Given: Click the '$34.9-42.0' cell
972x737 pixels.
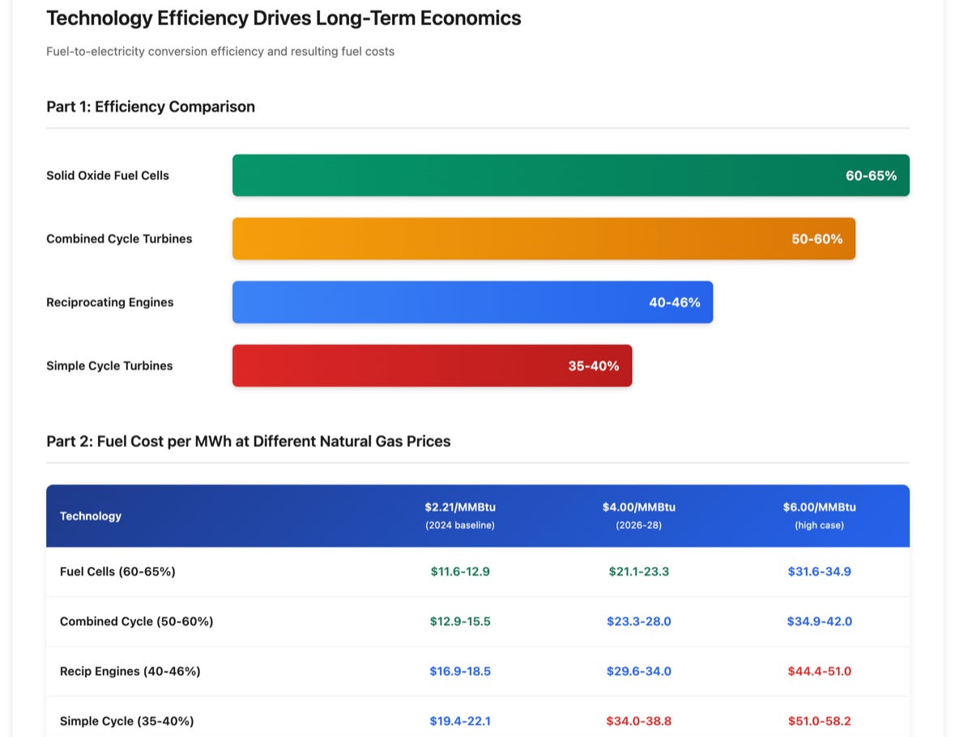Looking at the screenshot, I should 819,622.
